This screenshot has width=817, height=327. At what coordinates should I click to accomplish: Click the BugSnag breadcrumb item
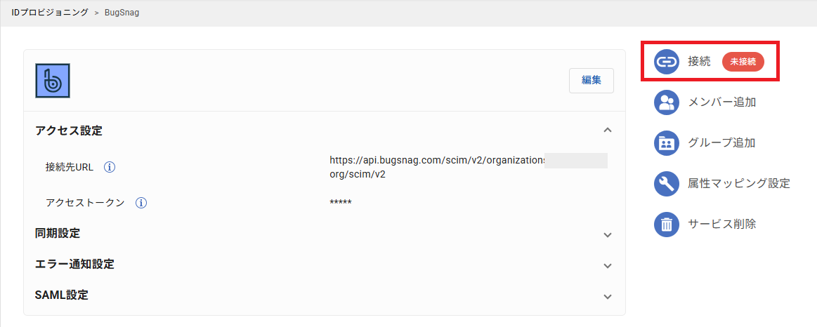(122, 12)
